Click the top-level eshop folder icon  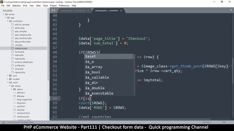click(6, 14)
